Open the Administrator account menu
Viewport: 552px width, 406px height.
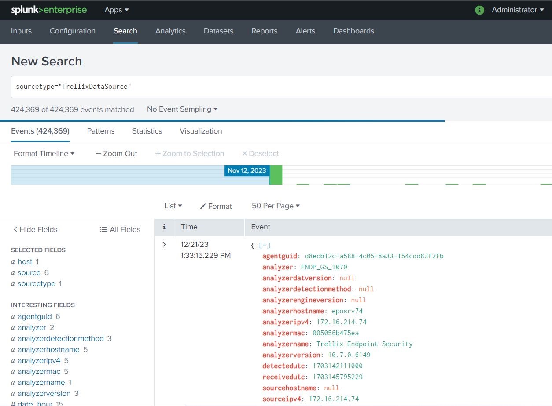click(518, 10)
